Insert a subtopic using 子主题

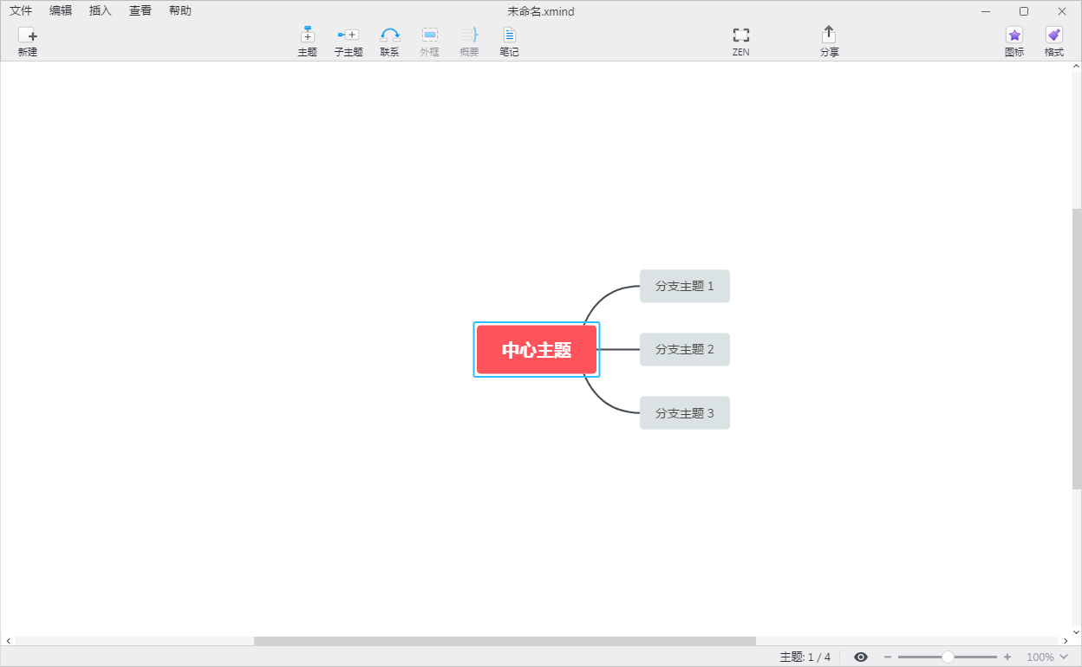pos(348,42)
